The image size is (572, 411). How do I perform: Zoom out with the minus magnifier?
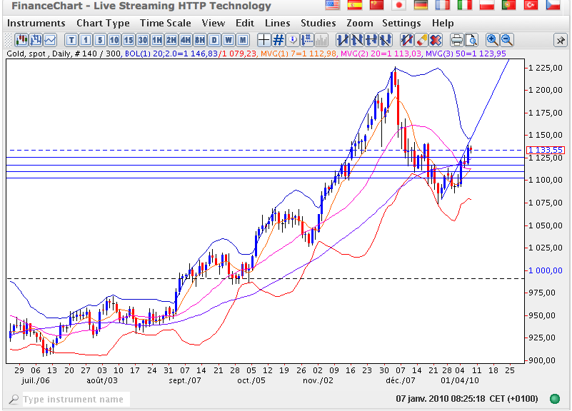pos(506,39)
